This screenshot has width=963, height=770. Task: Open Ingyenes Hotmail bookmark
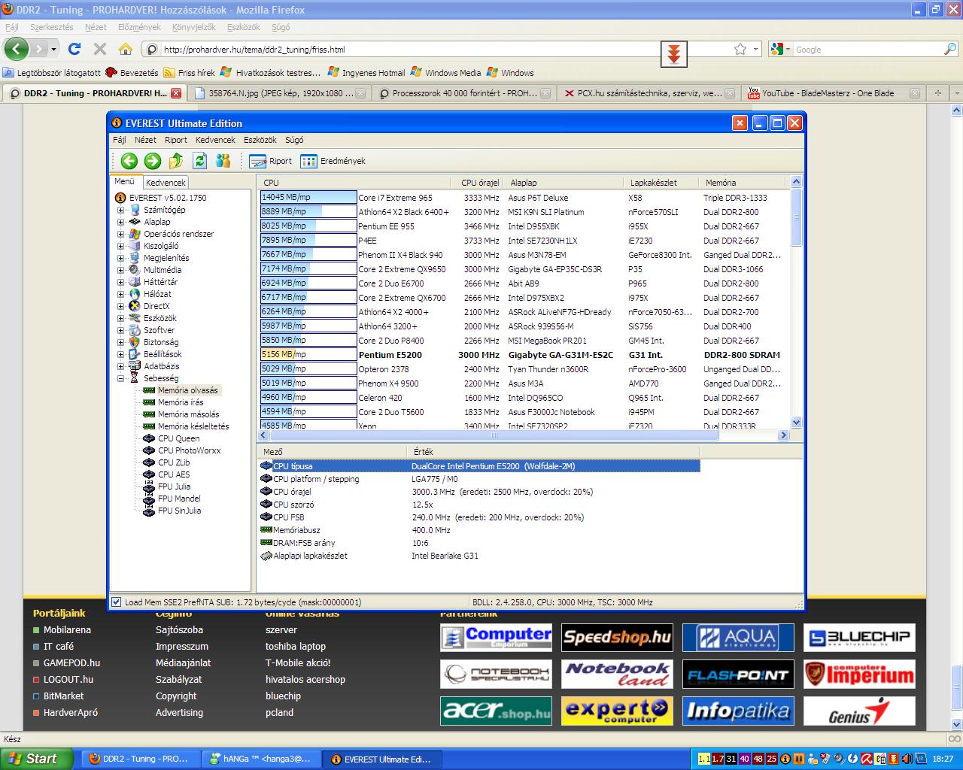coord(367,73)
